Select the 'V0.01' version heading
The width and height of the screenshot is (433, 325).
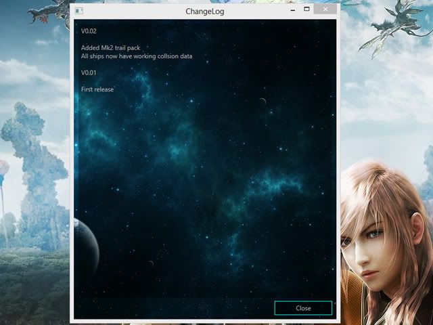pos(89,72)
